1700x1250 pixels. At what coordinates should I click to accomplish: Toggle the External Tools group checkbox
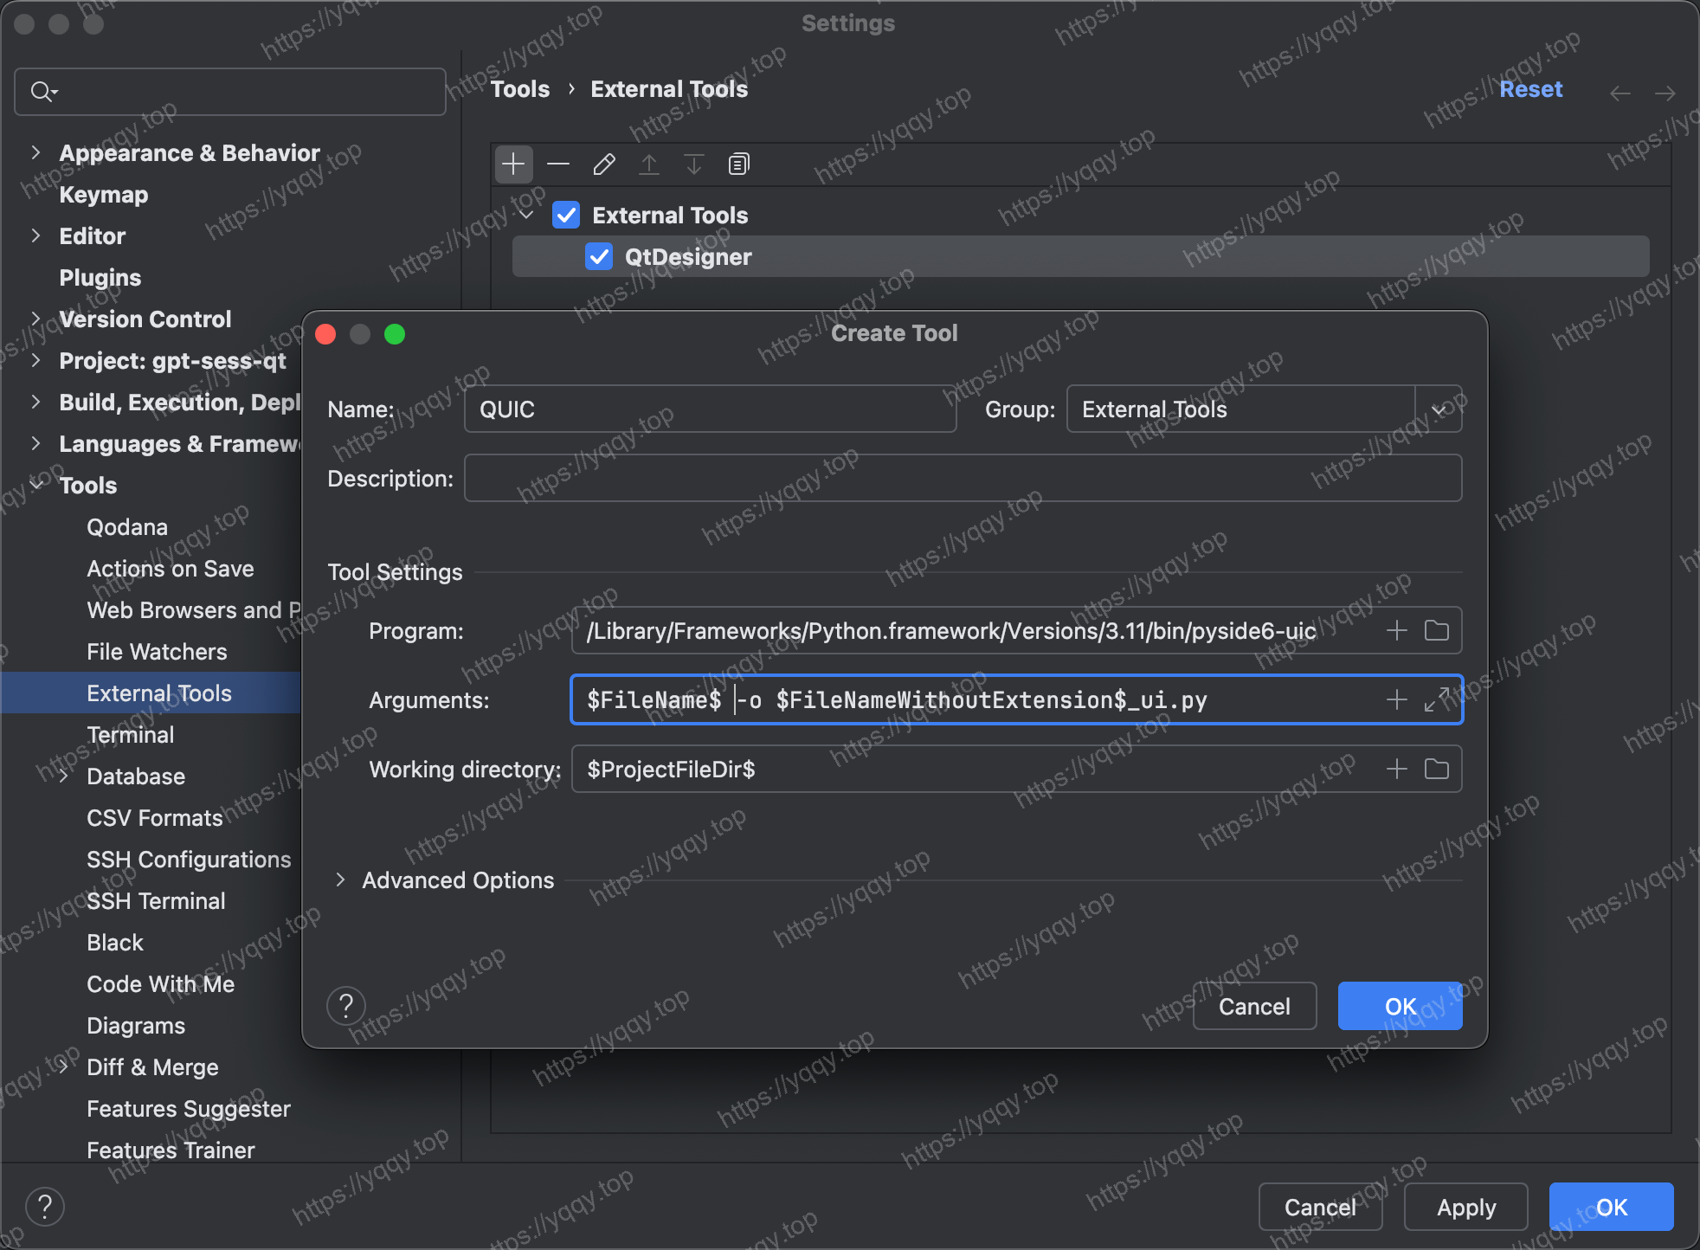[x=566, y=215]
